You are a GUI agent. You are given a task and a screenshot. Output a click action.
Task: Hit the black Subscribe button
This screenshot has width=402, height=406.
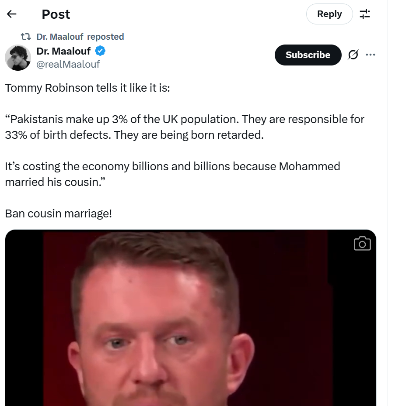[308, 55]
